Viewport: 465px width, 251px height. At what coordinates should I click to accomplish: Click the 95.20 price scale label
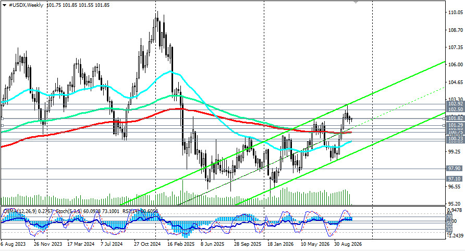[456, 204]
